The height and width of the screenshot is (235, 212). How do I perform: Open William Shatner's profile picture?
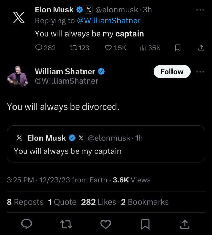click(x=18, y=76)
